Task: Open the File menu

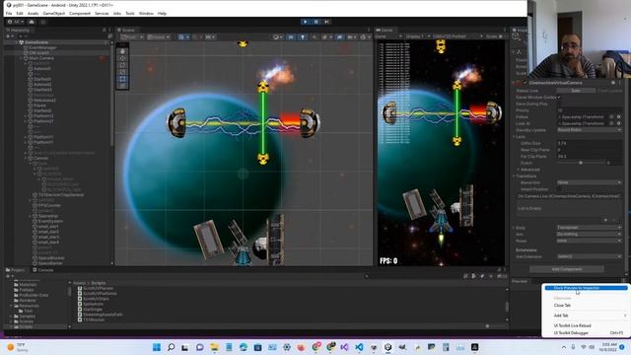Action: click(x=9, y=13)
